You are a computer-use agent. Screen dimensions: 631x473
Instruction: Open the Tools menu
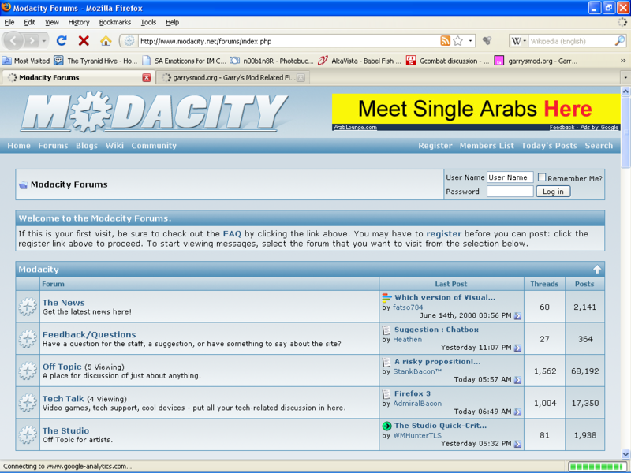(148, 23)
